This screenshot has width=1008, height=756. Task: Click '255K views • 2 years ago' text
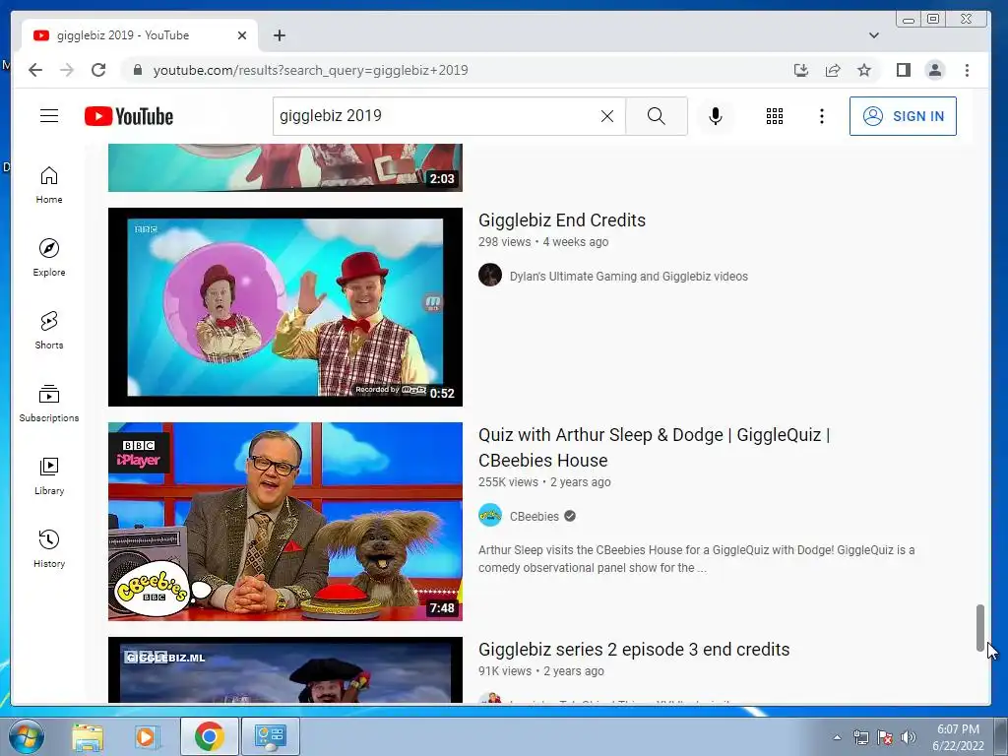point(544,482)
